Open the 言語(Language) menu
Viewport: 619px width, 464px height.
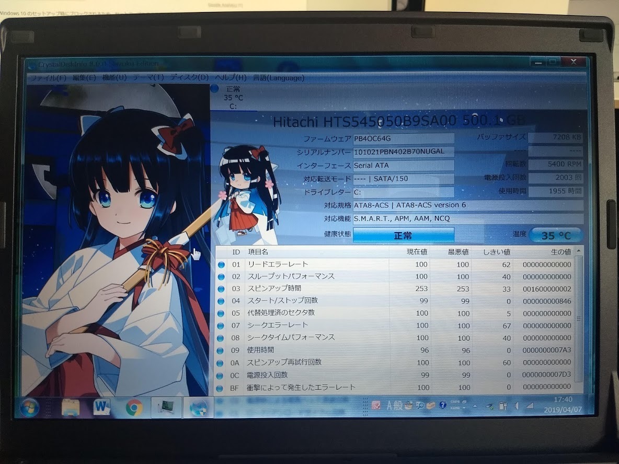pos(279,78)
